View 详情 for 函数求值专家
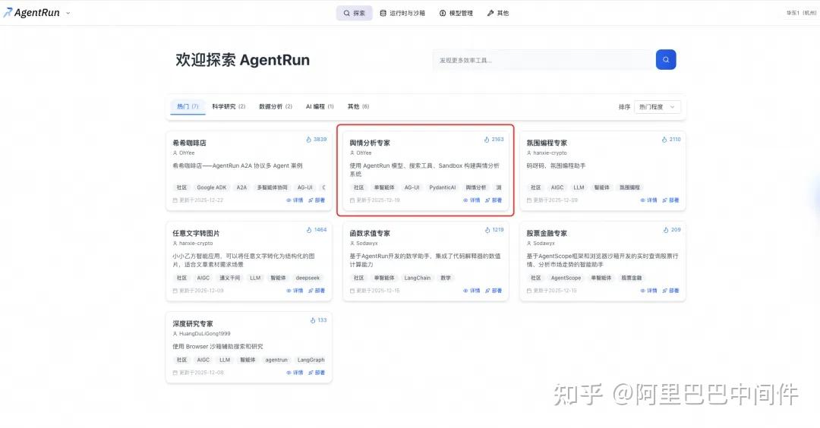Viewport: 820px width, 428px height. (x=471, y=291)
